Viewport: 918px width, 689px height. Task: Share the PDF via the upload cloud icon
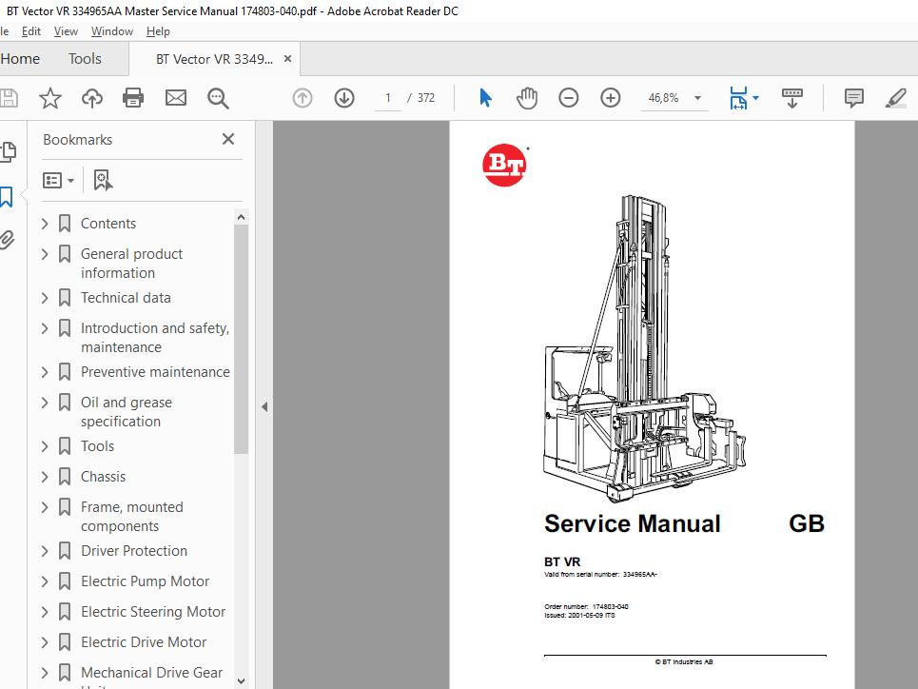point(92,97)
